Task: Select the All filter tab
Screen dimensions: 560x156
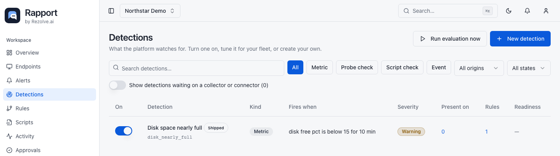Action: click(295, 67)
